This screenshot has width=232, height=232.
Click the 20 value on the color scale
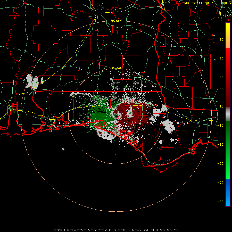coord(221,97)
